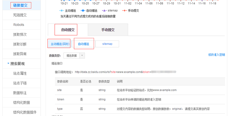Open 站点属性 in the sidebar
The width and height of the screenshot is (228, 116).
click(x=20, y=73)
